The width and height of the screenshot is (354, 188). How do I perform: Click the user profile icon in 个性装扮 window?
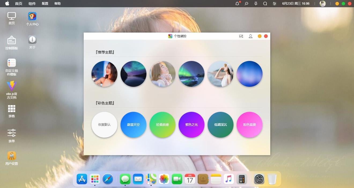[250, 36]
